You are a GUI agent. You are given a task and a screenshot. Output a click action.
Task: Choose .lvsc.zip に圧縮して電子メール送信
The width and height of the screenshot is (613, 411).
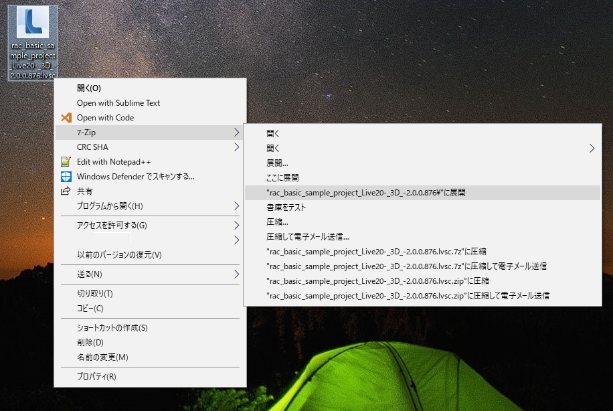coord(423,296)
